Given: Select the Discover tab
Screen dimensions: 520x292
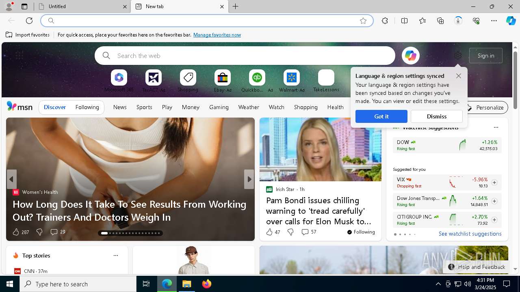Looking at the screenshot, I should coord(55,107).
